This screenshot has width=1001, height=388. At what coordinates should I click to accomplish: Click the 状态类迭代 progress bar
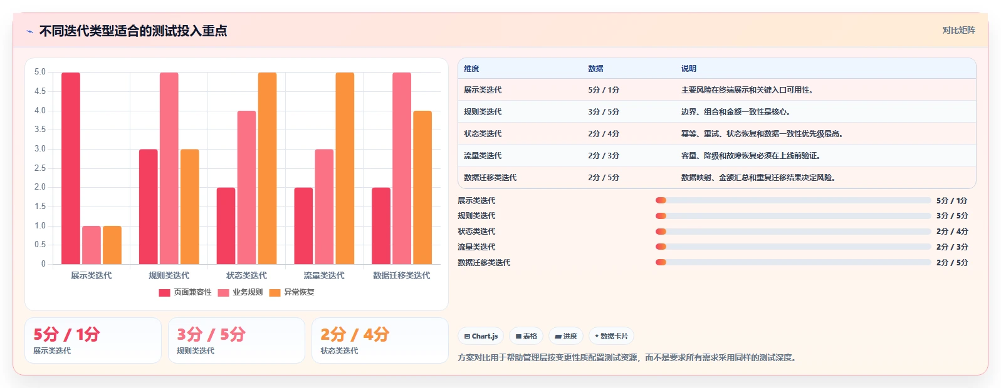tap(793, 232)
